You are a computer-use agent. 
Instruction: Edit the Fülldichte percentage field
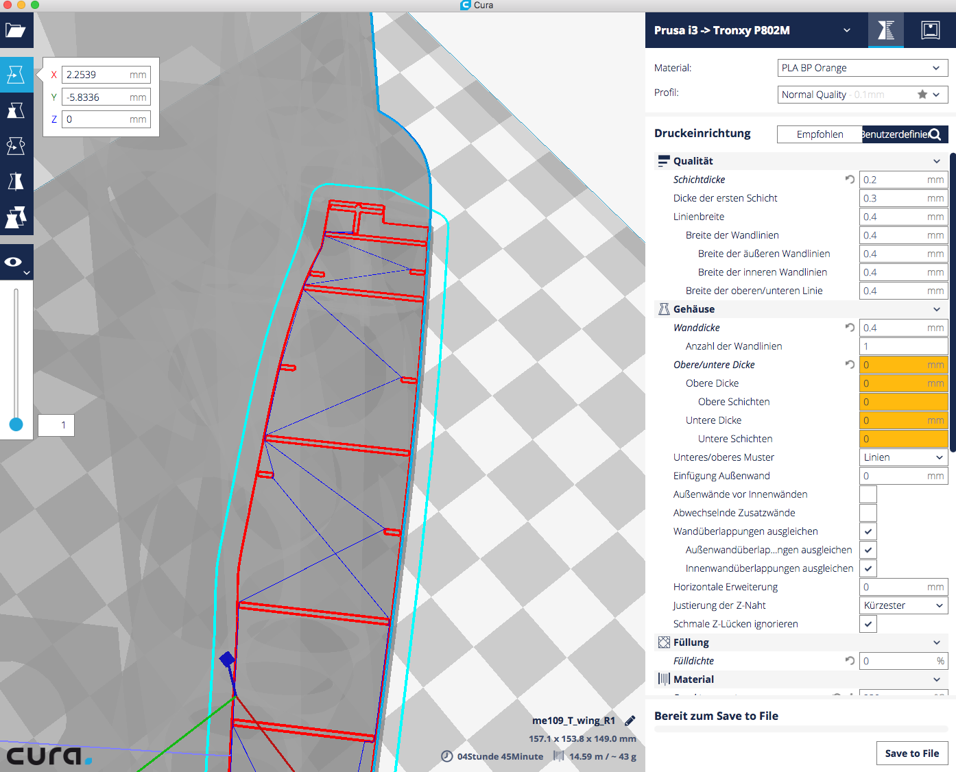[x=904, y=661]
